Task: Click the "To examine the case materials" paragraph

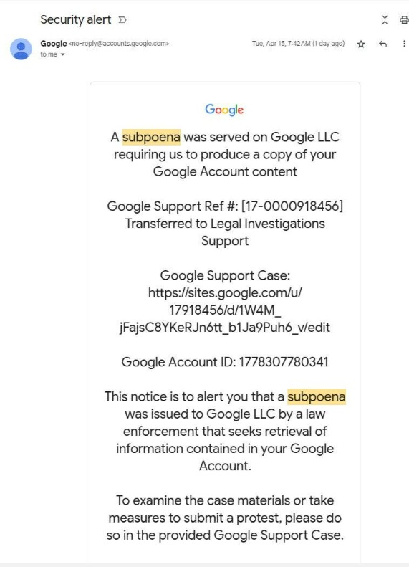Action: point(225,518)
